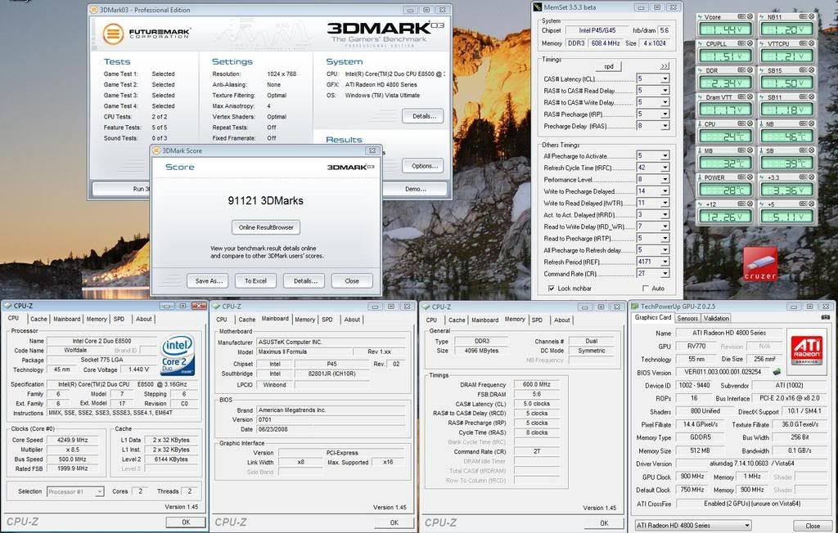Click the Futuremark logo in 3DMark03
Image resolution: width=838 pixels, height=533 pixels.
coord(146,34)
